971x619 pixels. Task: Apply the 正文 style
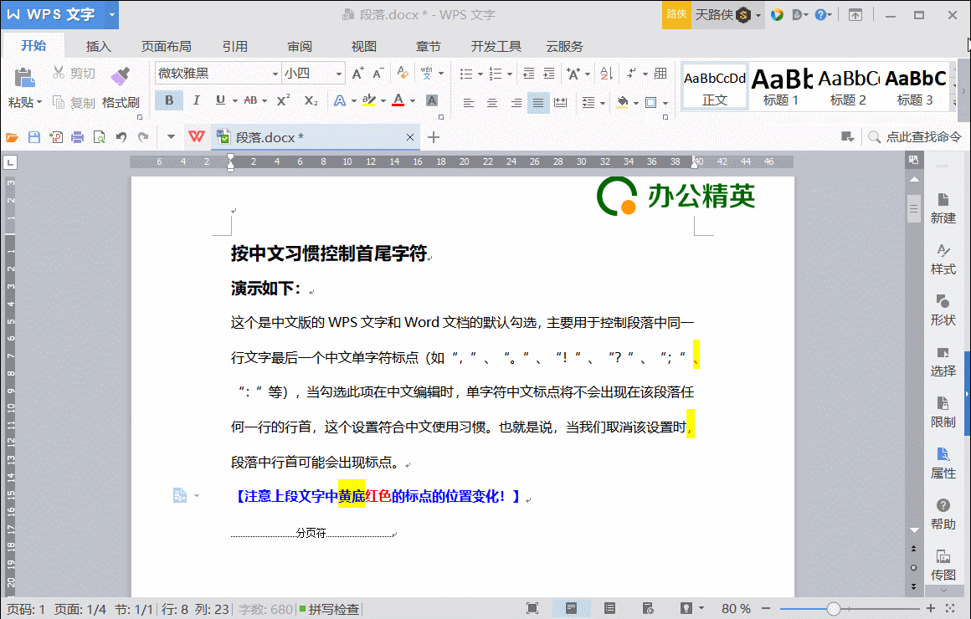[x=715, y=88]
